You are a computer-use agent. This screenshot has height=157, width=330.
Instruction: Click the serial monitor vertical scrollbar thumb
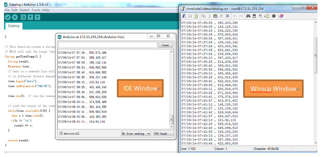coord(172,120)
